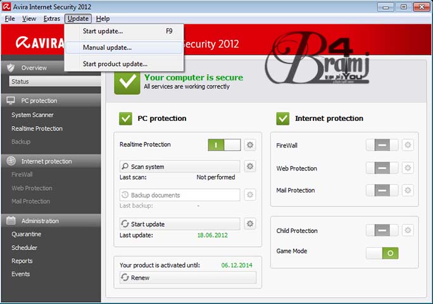Click the Internet protection sidebar header
The width and height of the screenshot is (433, 304).
pos(51,161)
